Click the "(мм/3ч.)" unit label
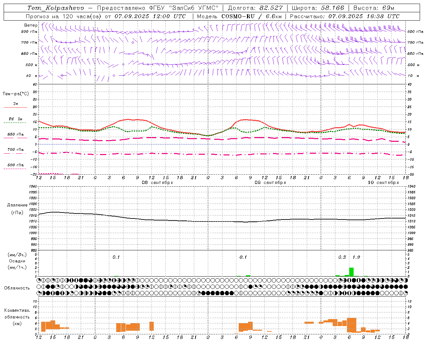 (17, 255)
